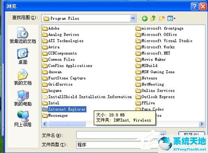Viewport: 208px width, 153px height.
Task: Click the Microsoft Works folder name
Action: (x=158, y=47)
